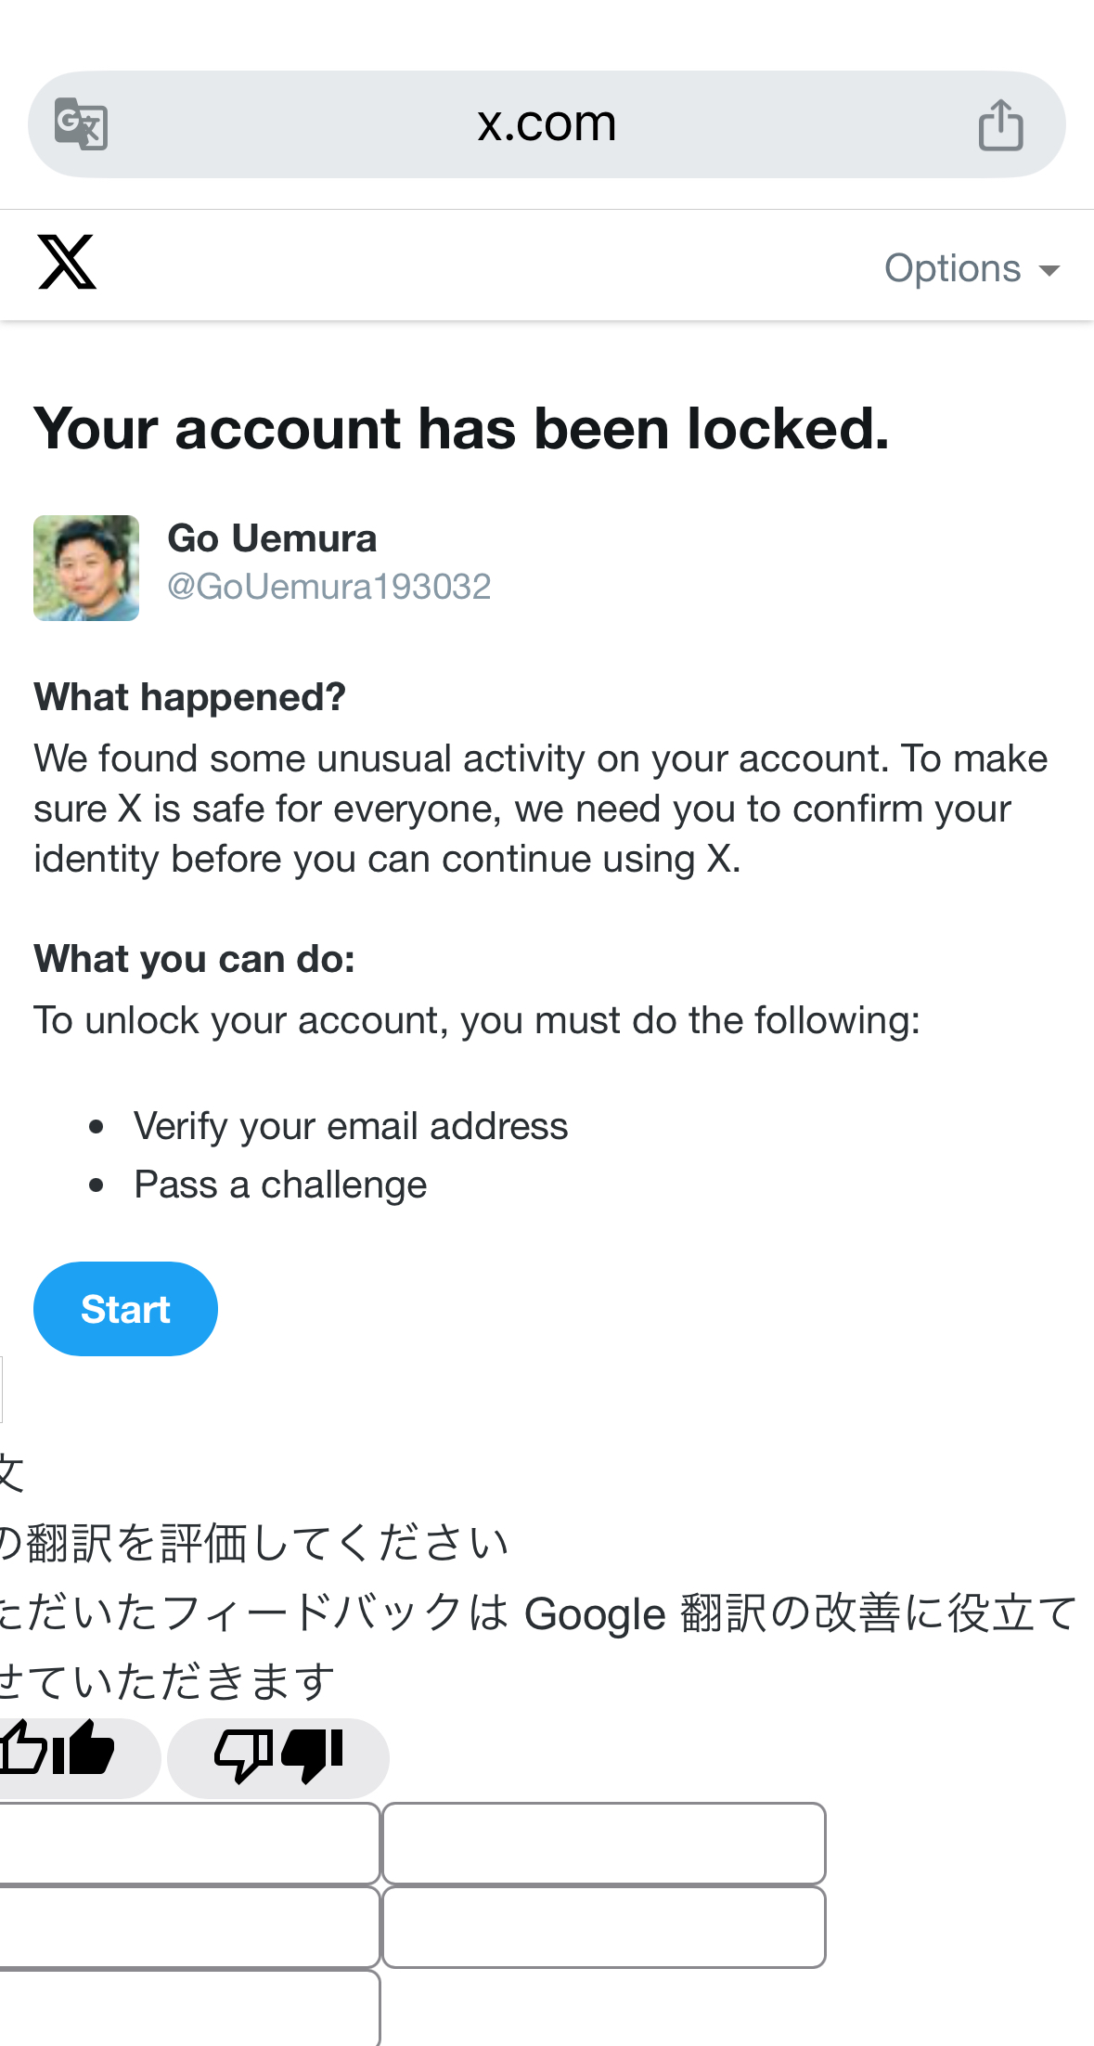Click the blue Start button

[125, 1309]
